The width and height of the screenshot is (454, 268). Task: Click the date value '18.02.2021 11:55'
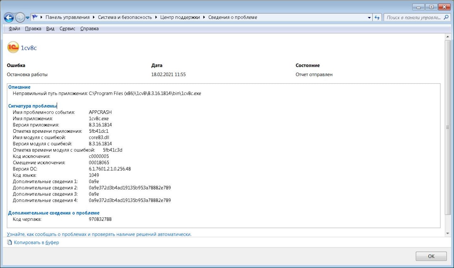tap(168, 74)
